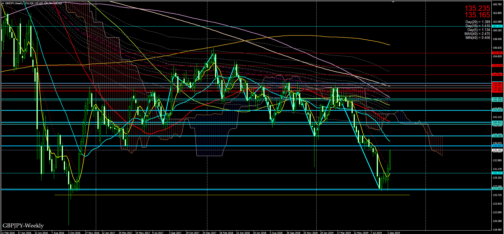The height and width of the screenshot is (234, 504).
Task: Click the 123.910 price axis value
Action: point(497,204)
